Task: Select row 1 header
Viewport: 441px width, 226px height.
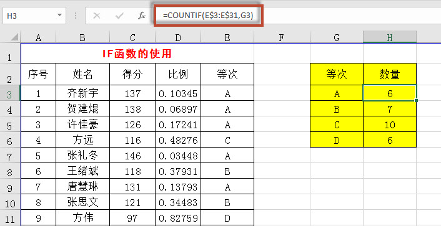Action: (x=10, y=54)
